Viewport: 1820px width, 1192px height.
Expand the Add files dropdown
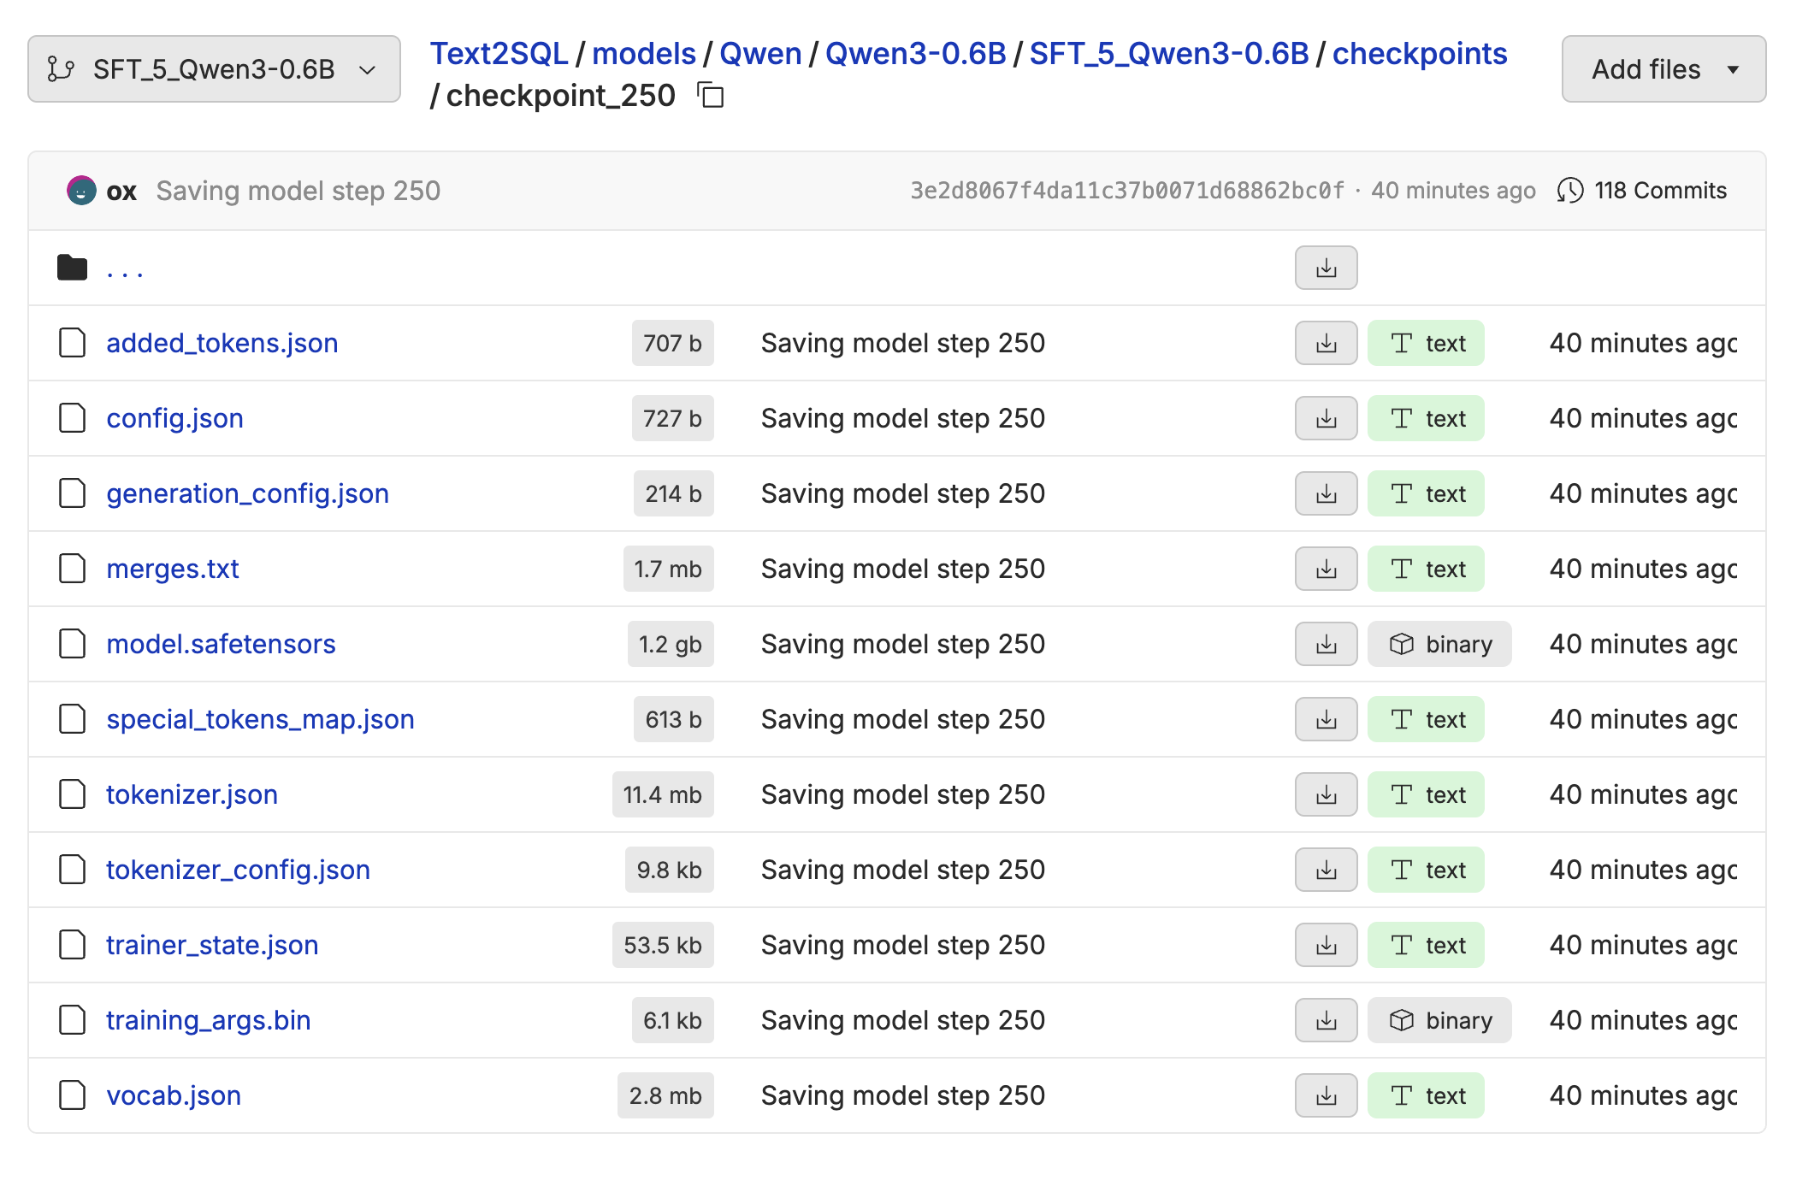(x=1663, y=69)
